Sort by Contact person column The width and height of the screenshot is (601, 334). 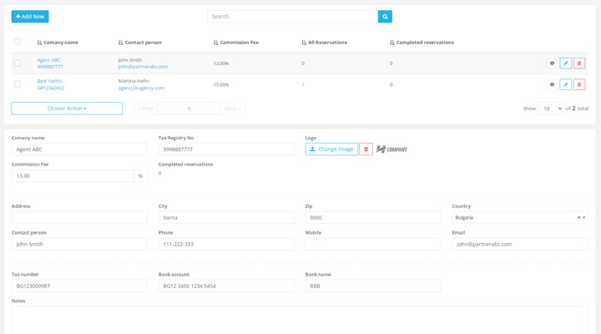[x=140, y=43]
